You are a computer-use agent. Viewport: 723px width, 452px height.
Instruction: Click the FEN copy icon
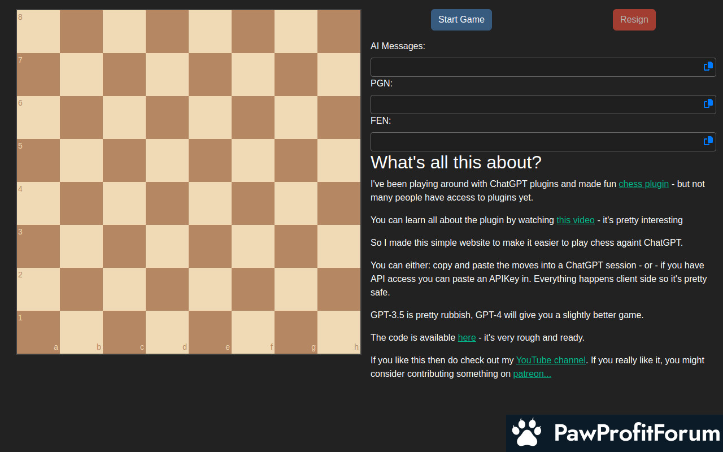click(708, 141)
